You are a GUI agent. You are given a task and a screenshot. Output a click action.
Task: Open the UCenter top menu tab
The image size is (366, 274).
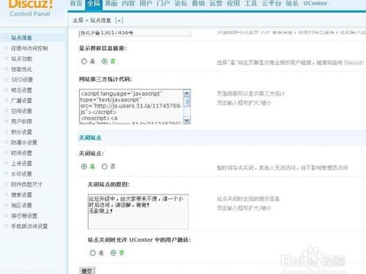coord(315,4)
